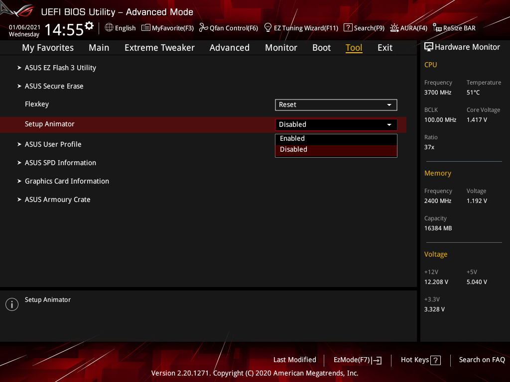Click CPU temperature 51°C value

pyautogui.click(x=473, y=93)
